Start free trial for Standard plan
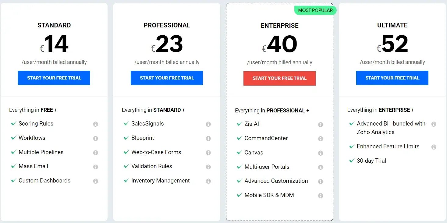Viewport: 447px width, 223px height. (x=54, y=78)
